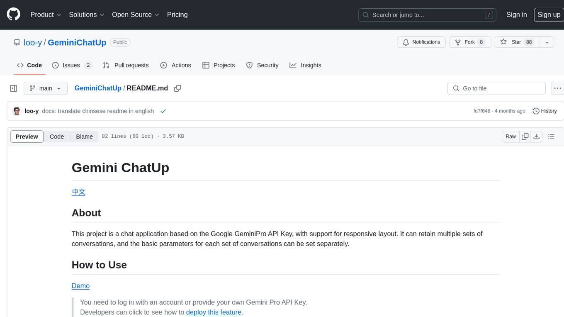Fork the repository
The height and width of the screenshot is (317, 564).
coord(470,42)
